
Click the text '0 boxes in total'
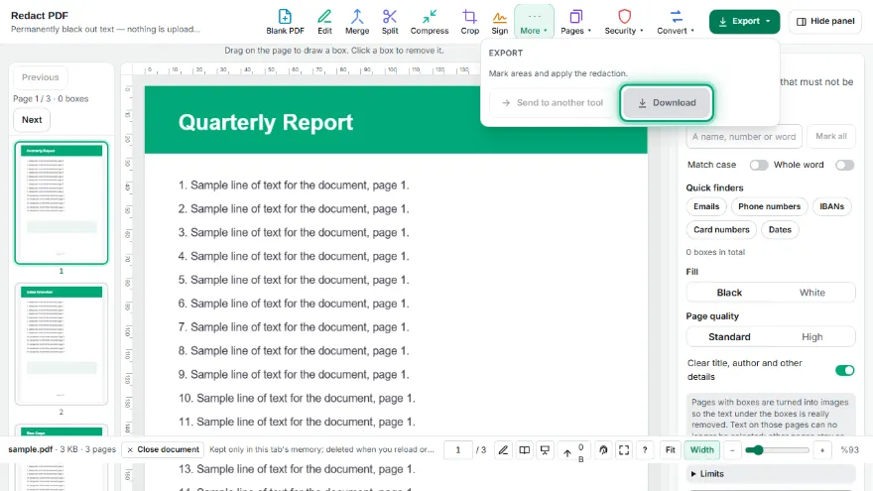point(715,252)
